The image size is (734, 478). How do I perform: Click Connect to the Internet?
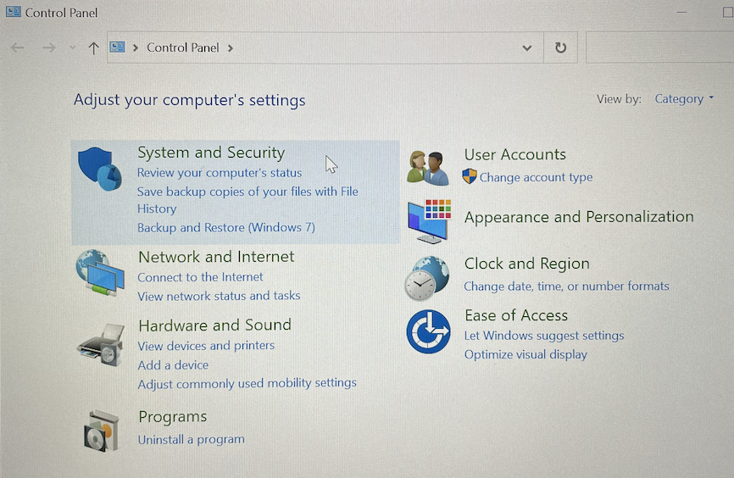pyautogui.click(x=200, y=277)
